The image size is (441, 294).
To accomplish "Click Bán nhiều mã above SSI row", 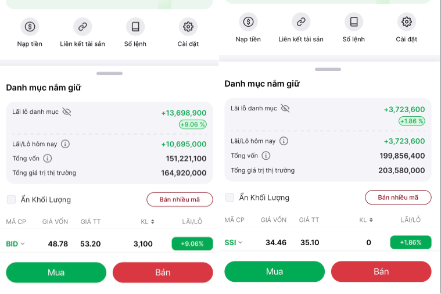I will tap(398, 197).
